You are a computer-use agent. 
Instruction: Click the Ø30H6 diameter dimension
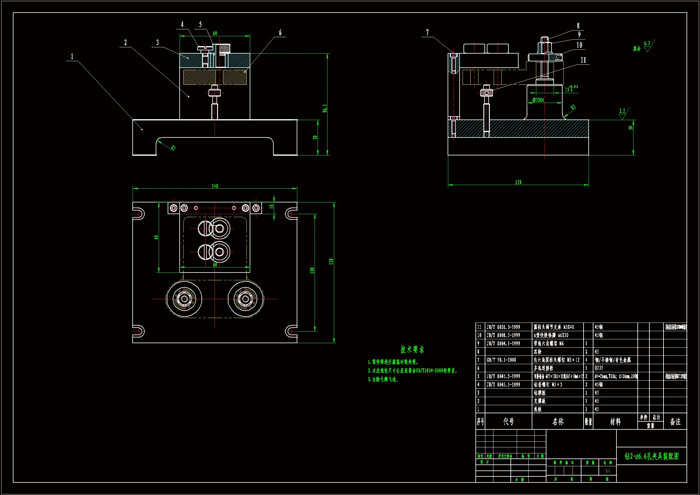click(538, 100)
